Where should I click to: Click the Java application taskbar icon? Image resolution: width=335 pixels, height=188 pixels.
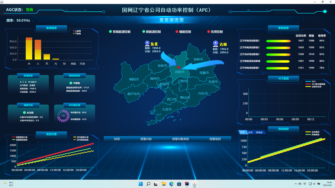click(194, 184)
